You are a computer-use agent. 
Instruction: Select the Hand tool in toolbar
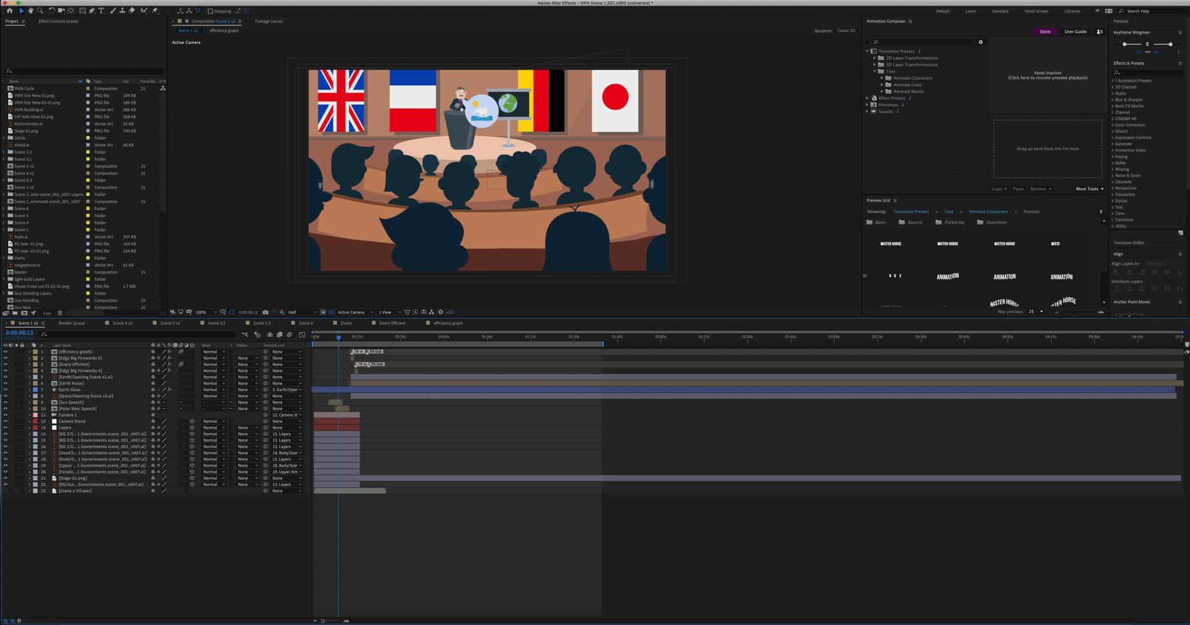(31, 11)
